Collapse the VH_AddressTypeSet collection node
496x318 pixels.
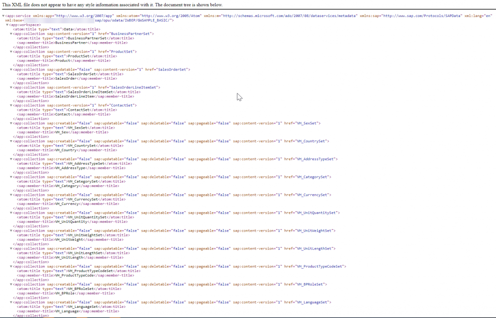point(11,159)
